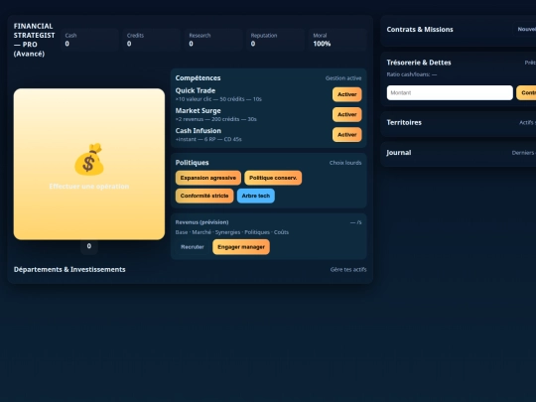Click Engager manager button

[x=241, y=247]
